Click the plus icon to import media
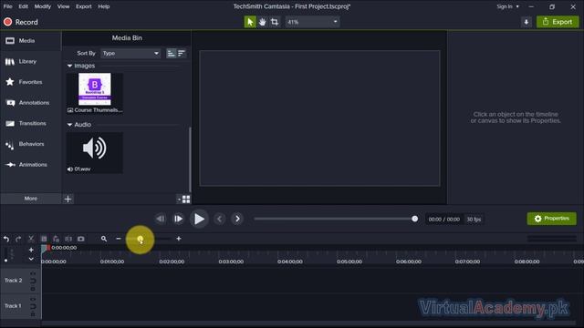 [x=68, y=199]
